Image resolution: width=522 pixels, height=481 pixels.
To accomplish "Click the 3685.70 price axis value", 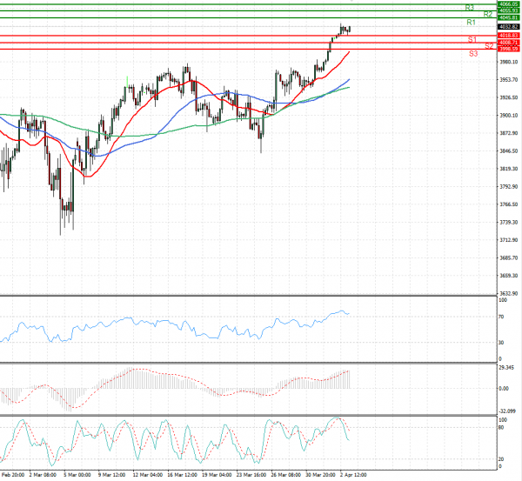I will (x=509, y=257).
